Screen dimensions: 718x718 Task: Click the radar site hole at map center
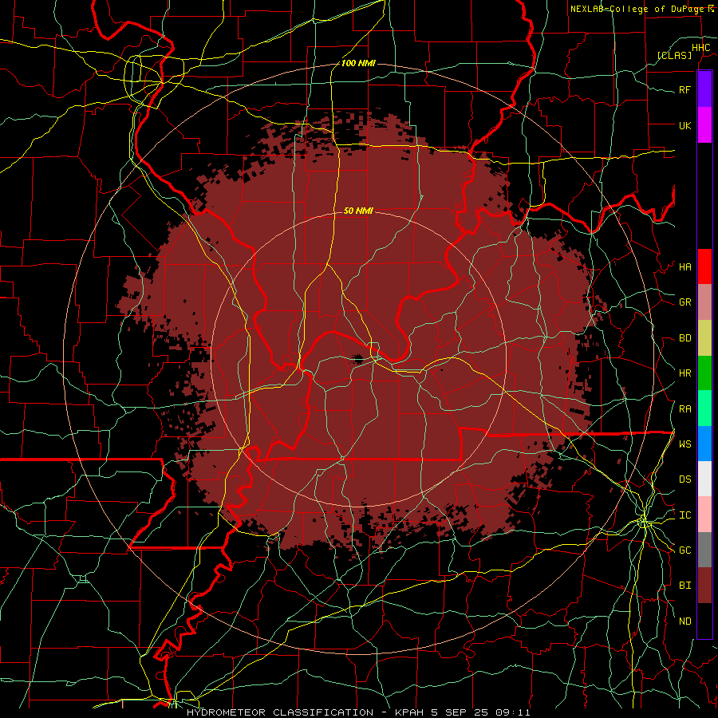coord(358,360)
